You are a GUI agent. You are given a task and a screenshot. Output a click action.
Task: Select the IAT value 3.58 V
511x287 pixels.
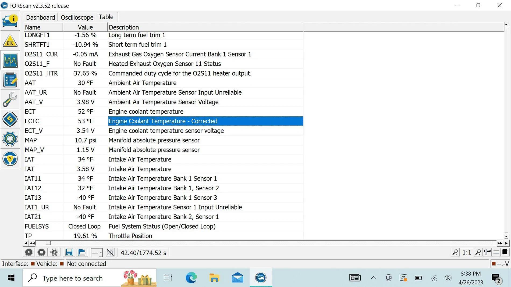click(x=85, y=169)
